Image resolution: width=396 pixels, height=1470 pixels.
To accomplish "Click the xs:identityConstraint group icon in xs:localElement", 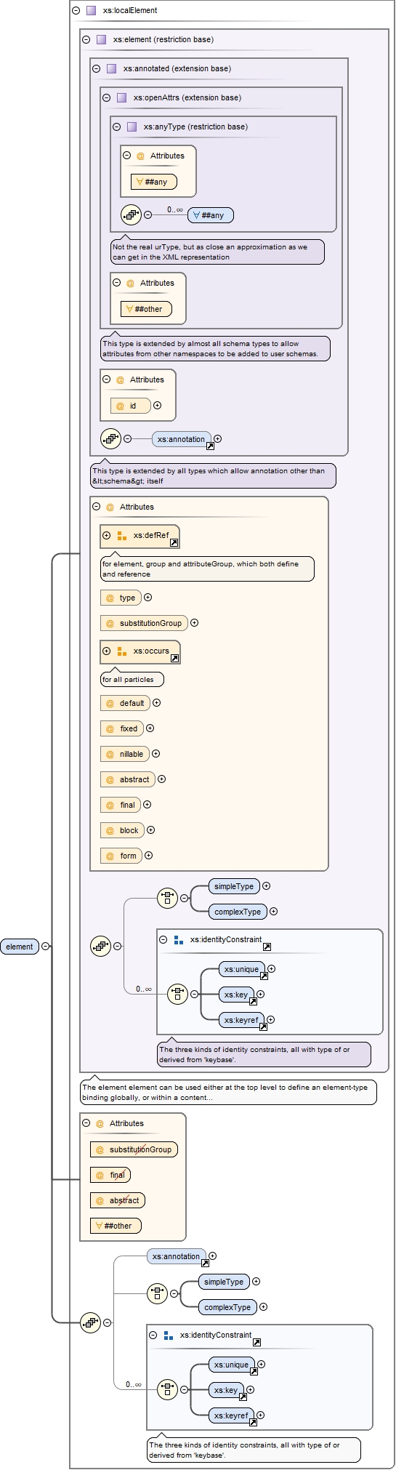I will tap(179, 939).
